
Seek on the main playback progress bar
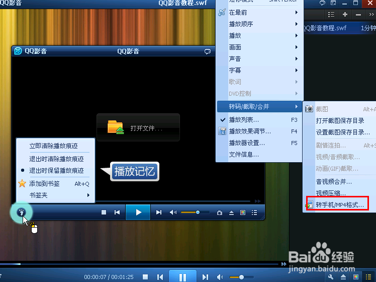coord(139,264)
